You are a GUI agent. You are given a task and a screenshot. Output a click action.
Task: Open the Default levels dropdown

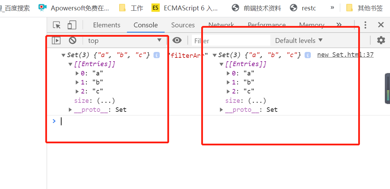pos(299,40)
